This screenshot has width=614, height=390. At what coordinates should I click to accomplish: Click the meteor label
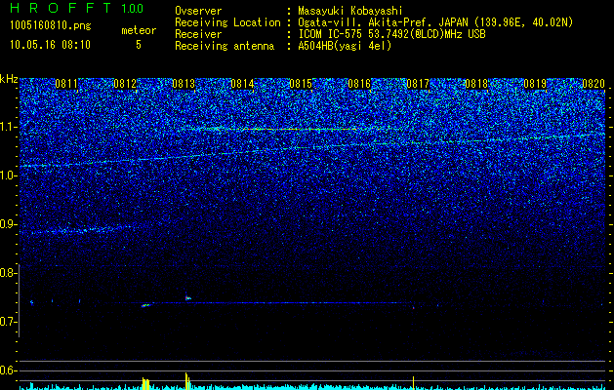(139, 30)
